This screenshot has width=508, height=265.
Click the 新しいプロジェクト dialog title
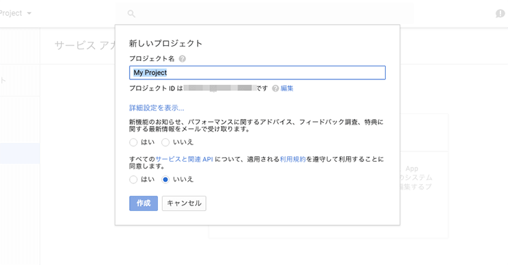(165, 43)
